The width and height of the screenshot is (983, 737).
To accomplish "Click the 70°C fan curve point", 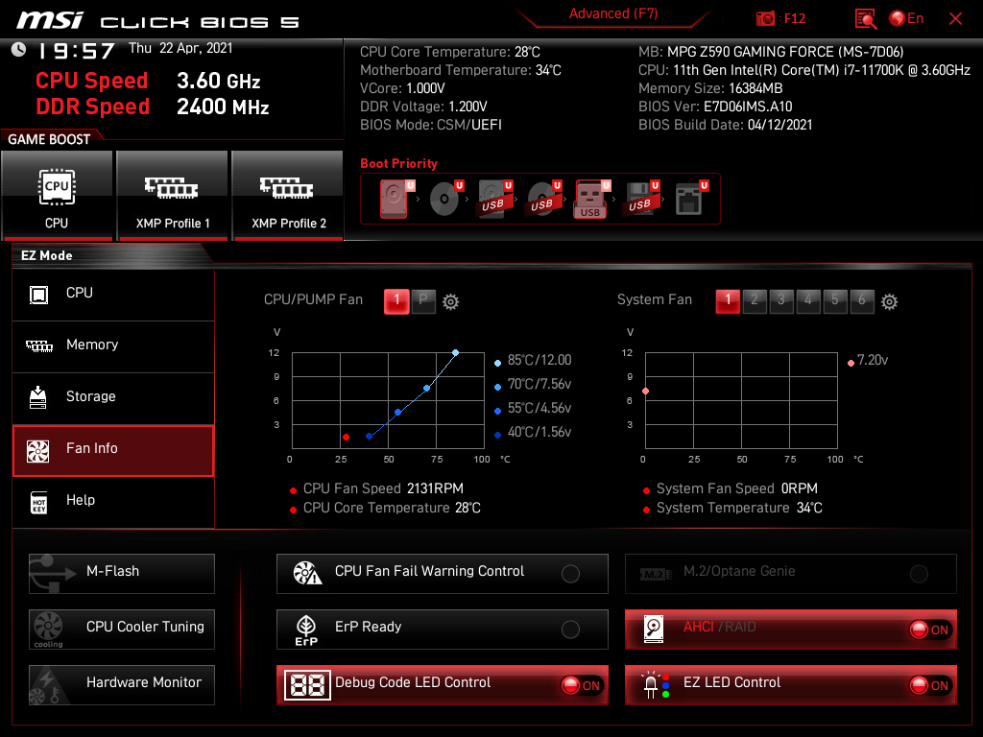I will tap(427, 389).
